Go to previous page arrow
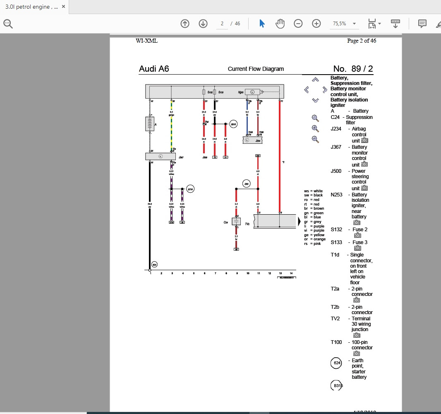This screenshot has width=441, height=414. [185, 24]
